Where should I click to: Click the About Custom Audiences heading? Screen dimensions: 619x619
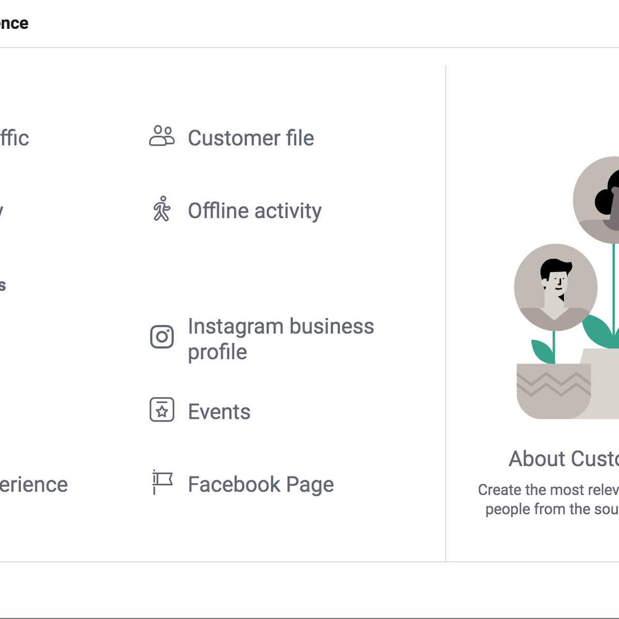tap(564, 459)
